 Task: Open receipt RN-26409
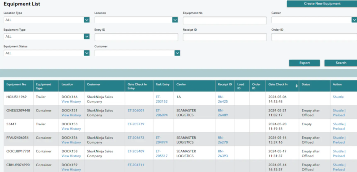pos(223,113)
